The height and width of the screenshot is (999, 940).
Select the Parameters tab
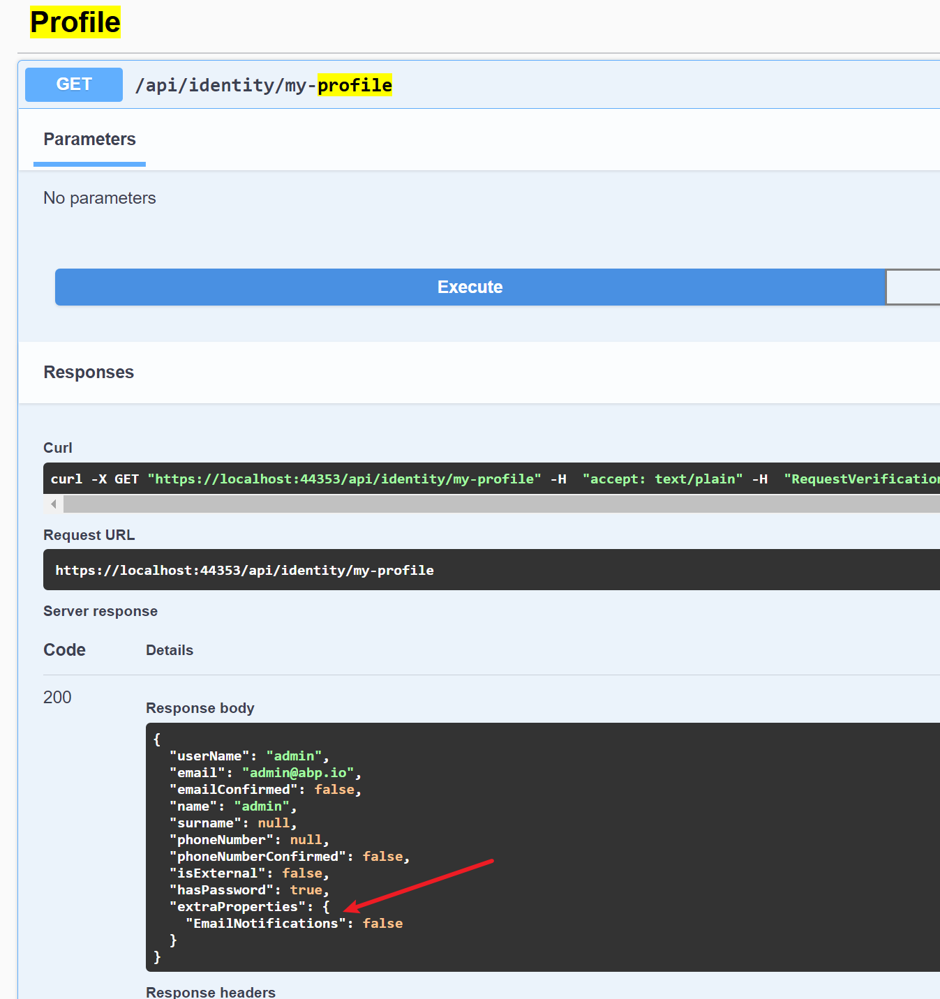[89, 140]
